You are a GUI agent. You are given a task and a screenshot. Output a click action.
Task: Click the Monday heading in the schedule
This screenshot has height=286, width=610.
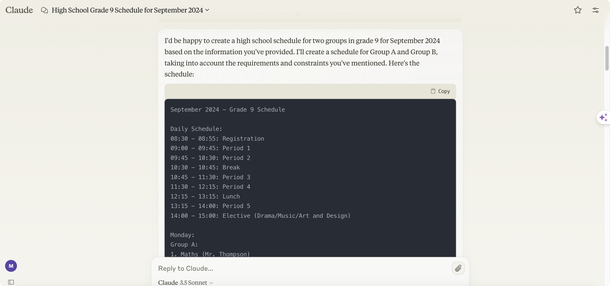coord(183,235)
